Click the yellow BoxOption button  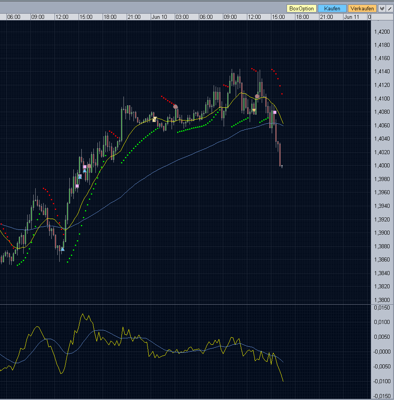pyautogui.click(x=301, y=8)
